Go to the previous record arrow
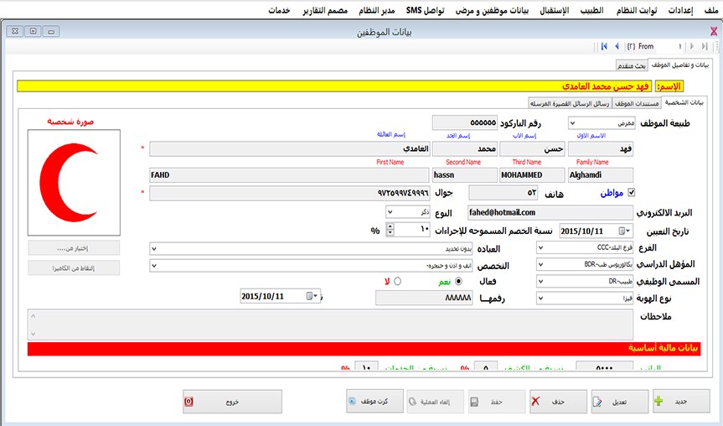Viewport: 723px width, 426px height. 617,46
